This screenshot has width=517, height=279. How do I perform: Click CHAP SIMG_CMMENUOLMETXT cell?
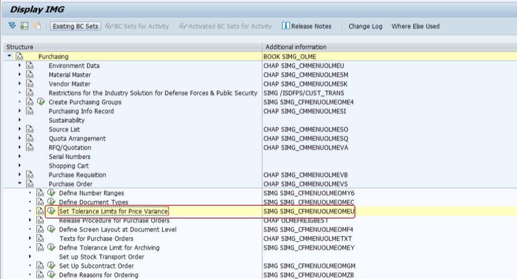coord(307,239)
